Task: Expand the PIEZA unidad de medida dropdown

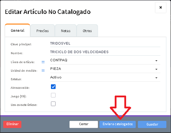Action: 105,69
